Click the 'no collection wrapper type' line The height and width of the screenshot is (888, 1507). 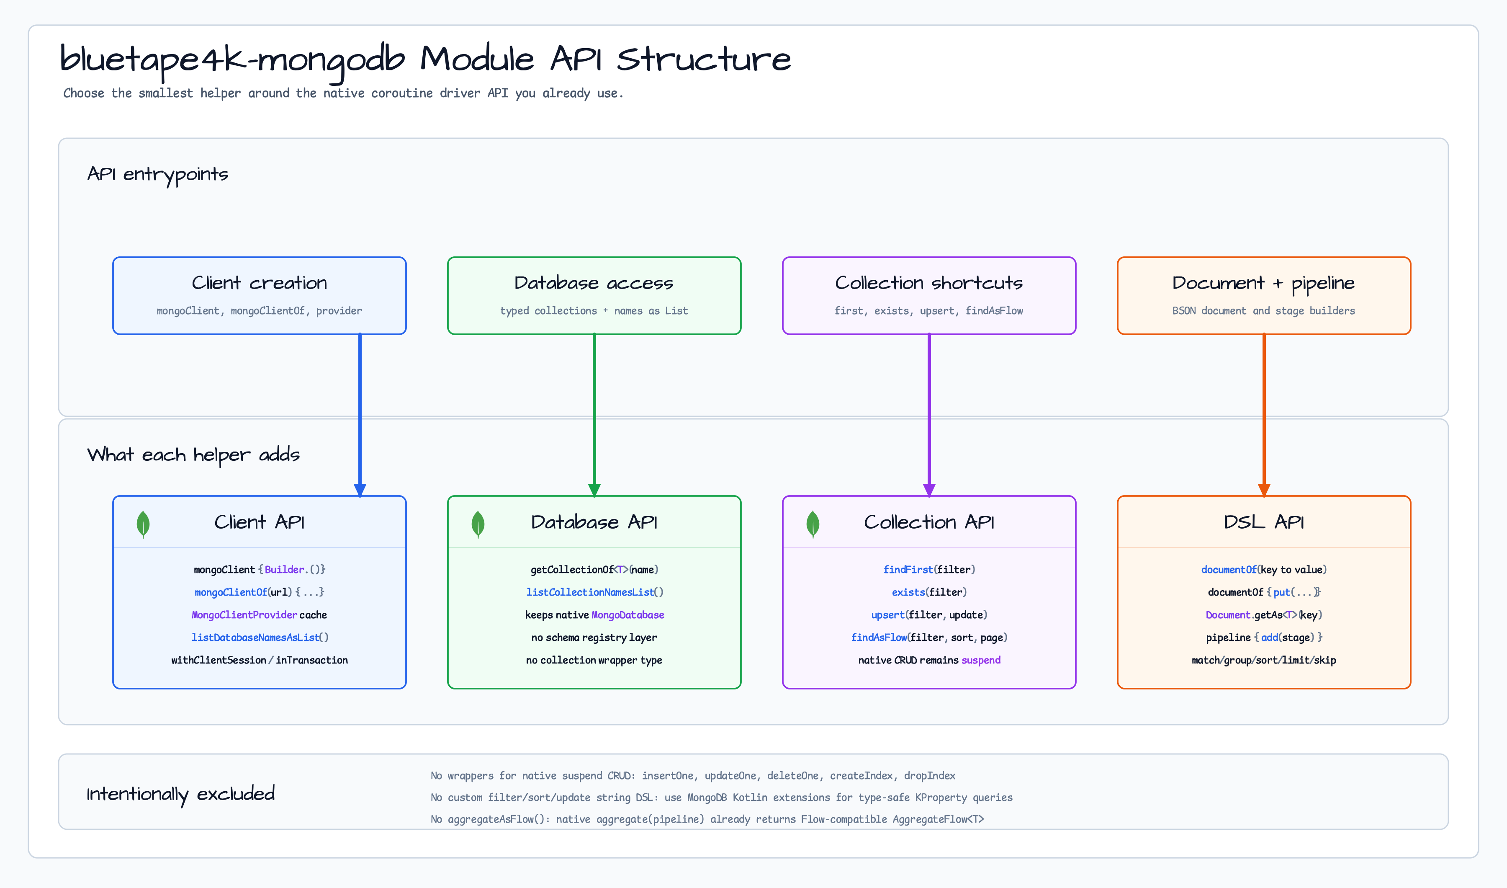point(594,661)
